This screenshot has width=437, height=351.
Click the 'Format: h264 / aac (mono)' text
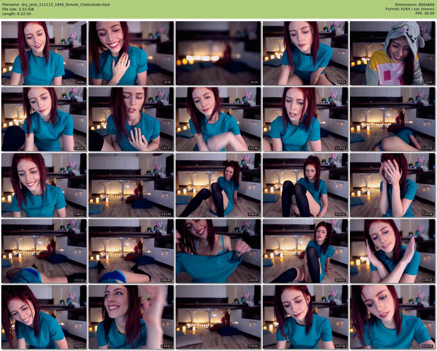coord(410,9)
